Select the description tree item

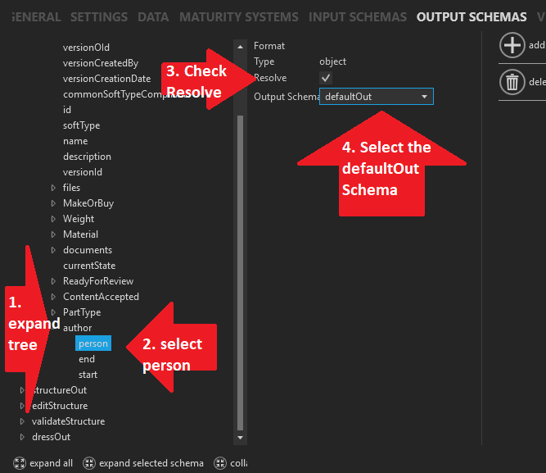point(87,157)
